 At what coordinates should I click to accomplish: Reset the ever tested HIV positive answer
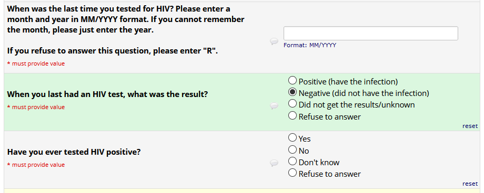point(470,184)
